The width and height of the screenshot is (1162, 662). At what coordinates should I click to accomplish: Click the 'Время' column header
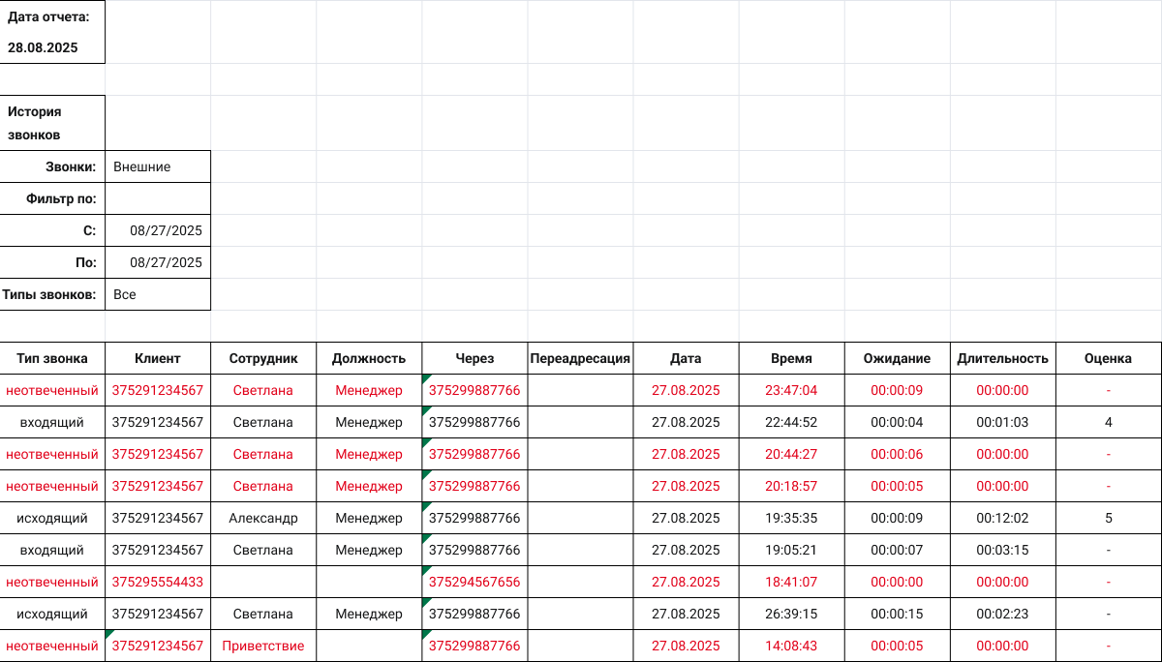pyautogui.click(x=791, y=358)
